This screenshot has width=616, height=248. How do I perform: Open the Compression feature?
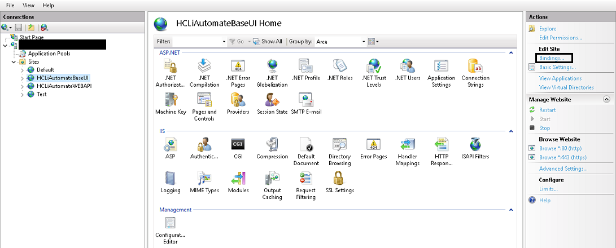(272, 148)
